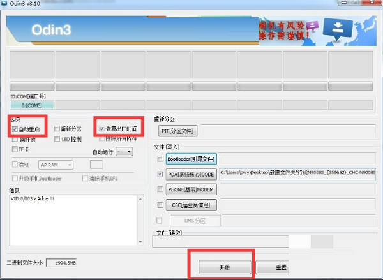The height and width of the screenshot is (280, 383).
Task: Uncheck the 恢复出厂时间 checkbox
Action: point(101,129)
